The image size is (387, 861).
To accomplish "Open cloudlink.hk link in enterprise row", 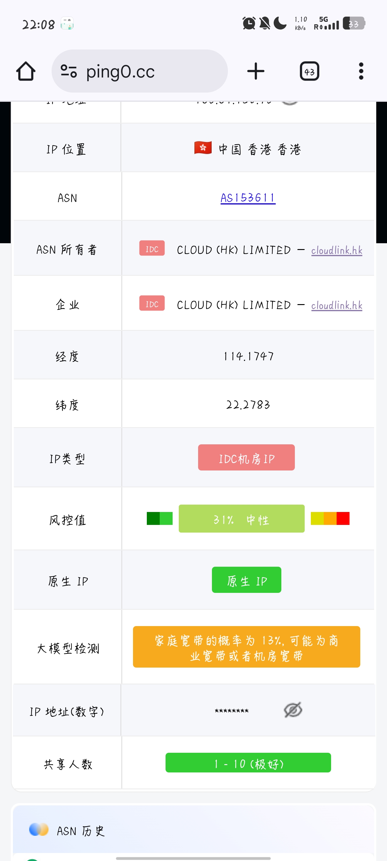I will [337, 305].
